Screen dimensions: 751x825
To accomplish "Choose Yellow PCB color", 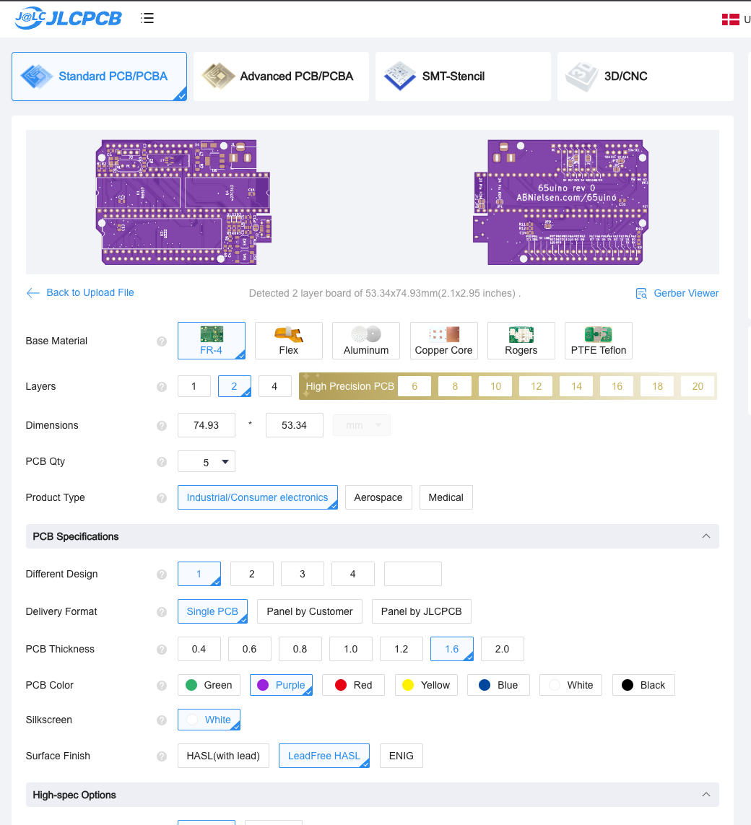I will [426, 685].
